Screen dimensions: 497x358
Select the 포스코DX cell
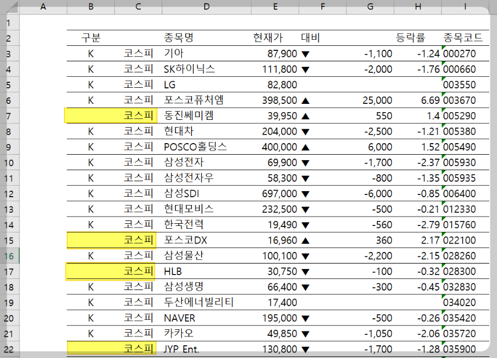207,240
